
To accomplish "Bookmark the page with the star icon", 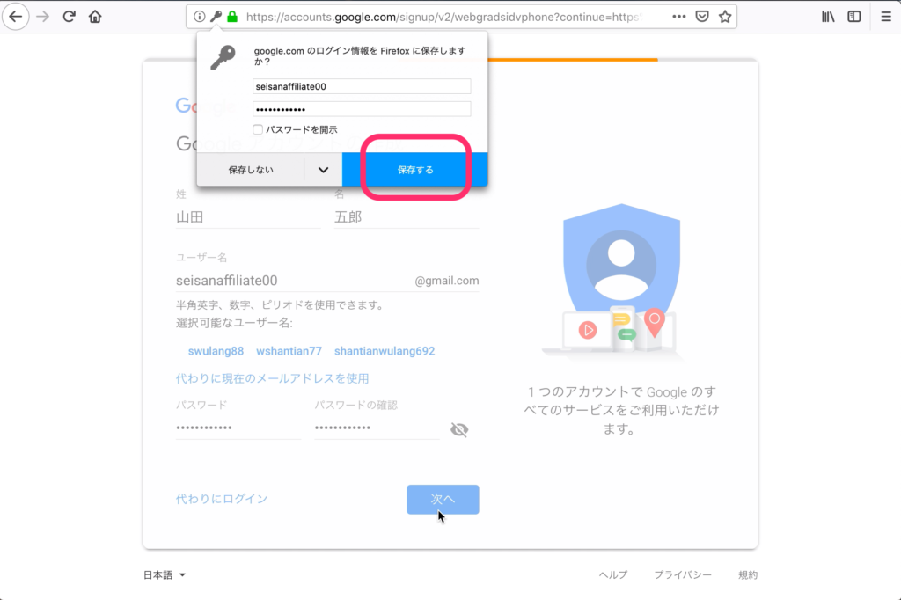I will pyautogui.click(x=724, y=15).
